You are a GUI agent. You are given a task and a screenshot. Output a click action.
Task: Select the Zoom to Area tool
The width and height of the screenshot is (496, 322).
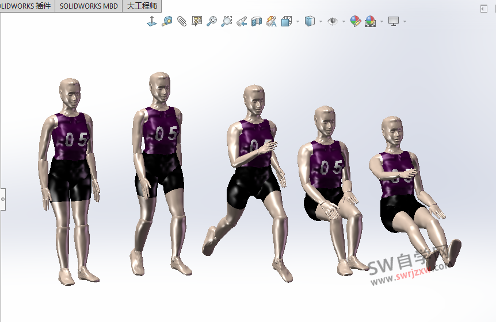point(227,21)
